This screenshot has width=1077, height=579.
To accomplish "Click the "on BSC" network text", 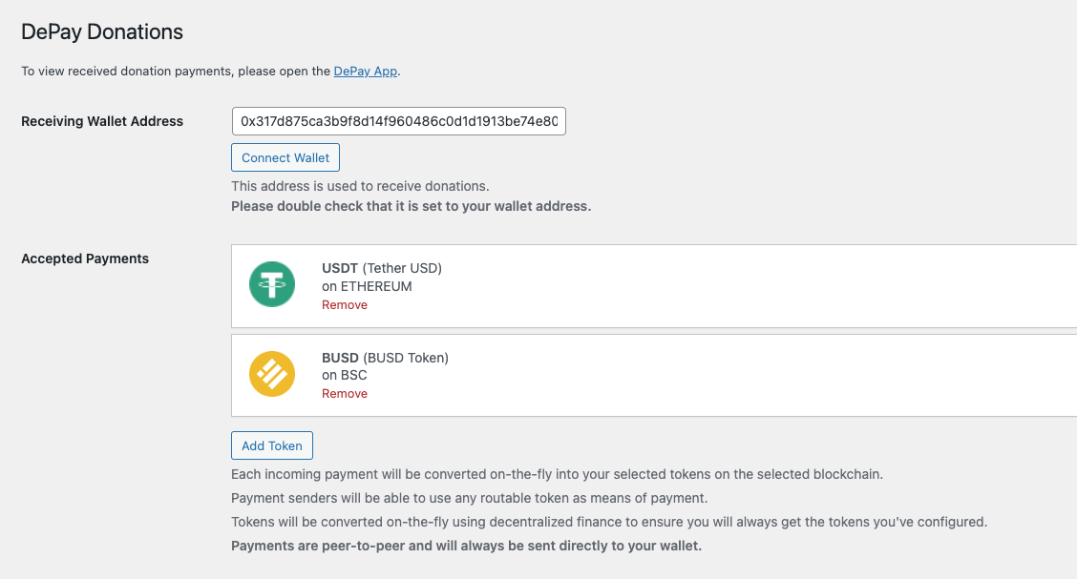I will pyautogui.click(x=345, y=375).
